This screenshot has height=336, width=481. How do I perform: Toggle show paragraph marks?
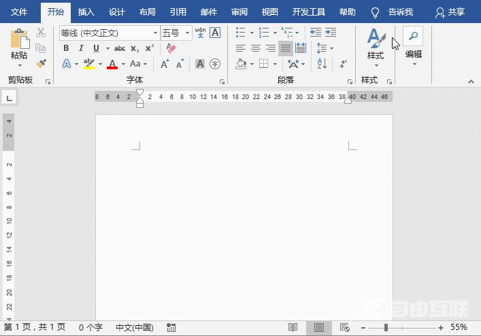(x=343, y=64)
